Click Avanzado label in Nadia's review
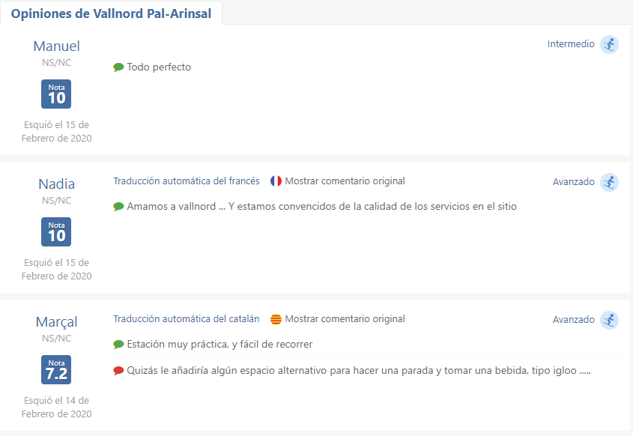Screen dimensions: 633x436 point(574,182)
